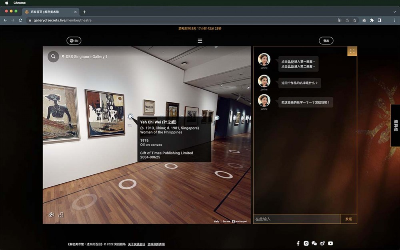This screenshot has width=400, height=250.
Task: Open the YouTube icon in footer
Action: coord(330,243)
